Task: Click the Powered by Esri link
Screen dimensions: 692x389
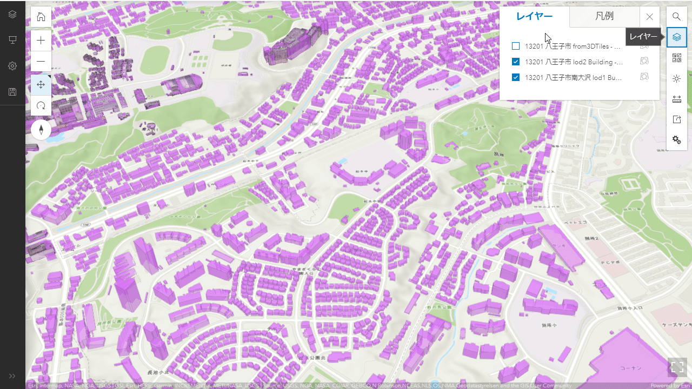Action: pyautogui.click(x=670, y=386)
